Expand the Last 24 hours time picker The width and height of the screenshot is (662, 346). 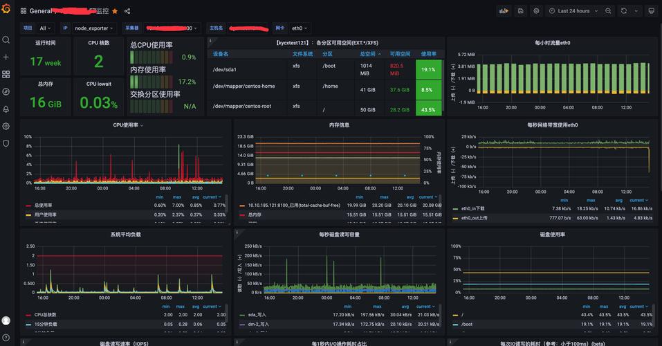(x=573, y=11)
